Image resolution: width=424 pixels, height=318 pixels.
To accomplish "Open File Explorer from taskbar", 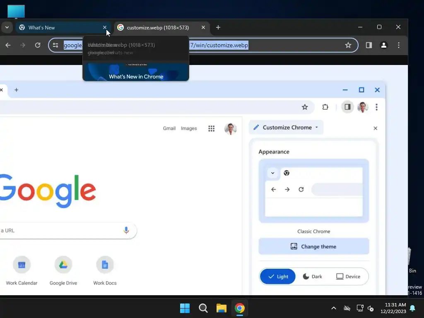I will coord(222,308).
